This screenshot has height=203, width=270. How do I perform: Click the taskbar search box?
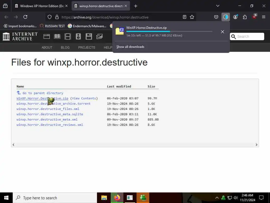pyautogui.click(x=55, y=198)
